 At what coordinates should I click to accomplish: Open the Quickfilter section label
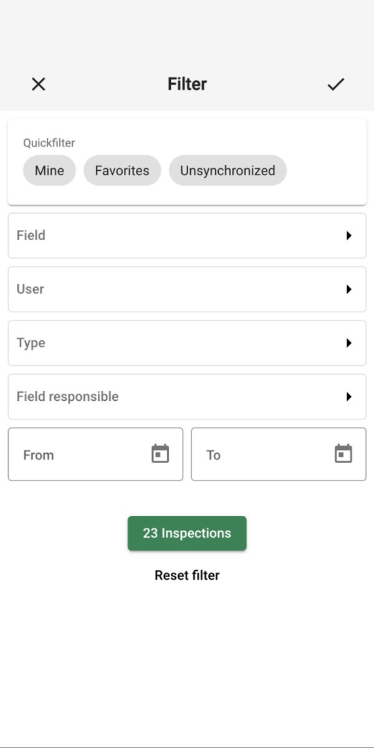(49, 143)
